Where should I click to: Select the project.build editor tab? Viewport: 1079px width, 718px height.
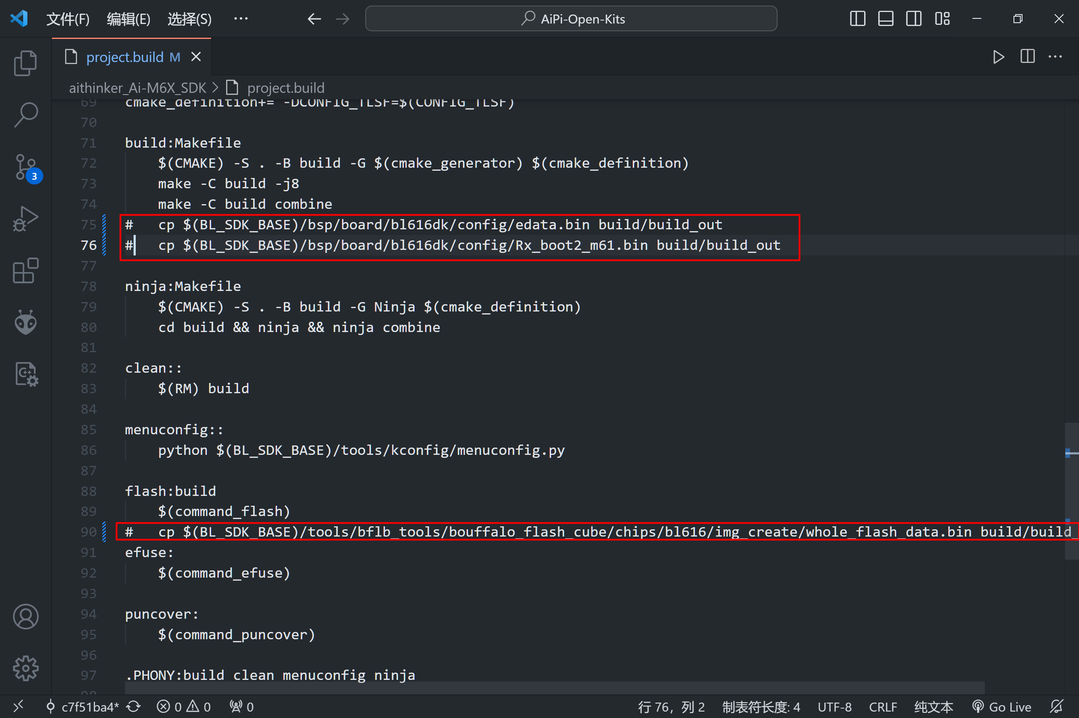coord(131,57)
